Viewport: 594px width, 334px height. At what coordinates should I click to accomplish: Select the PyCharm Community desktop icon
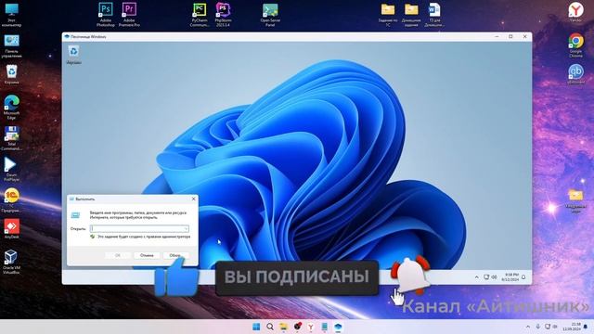(200, 15)
